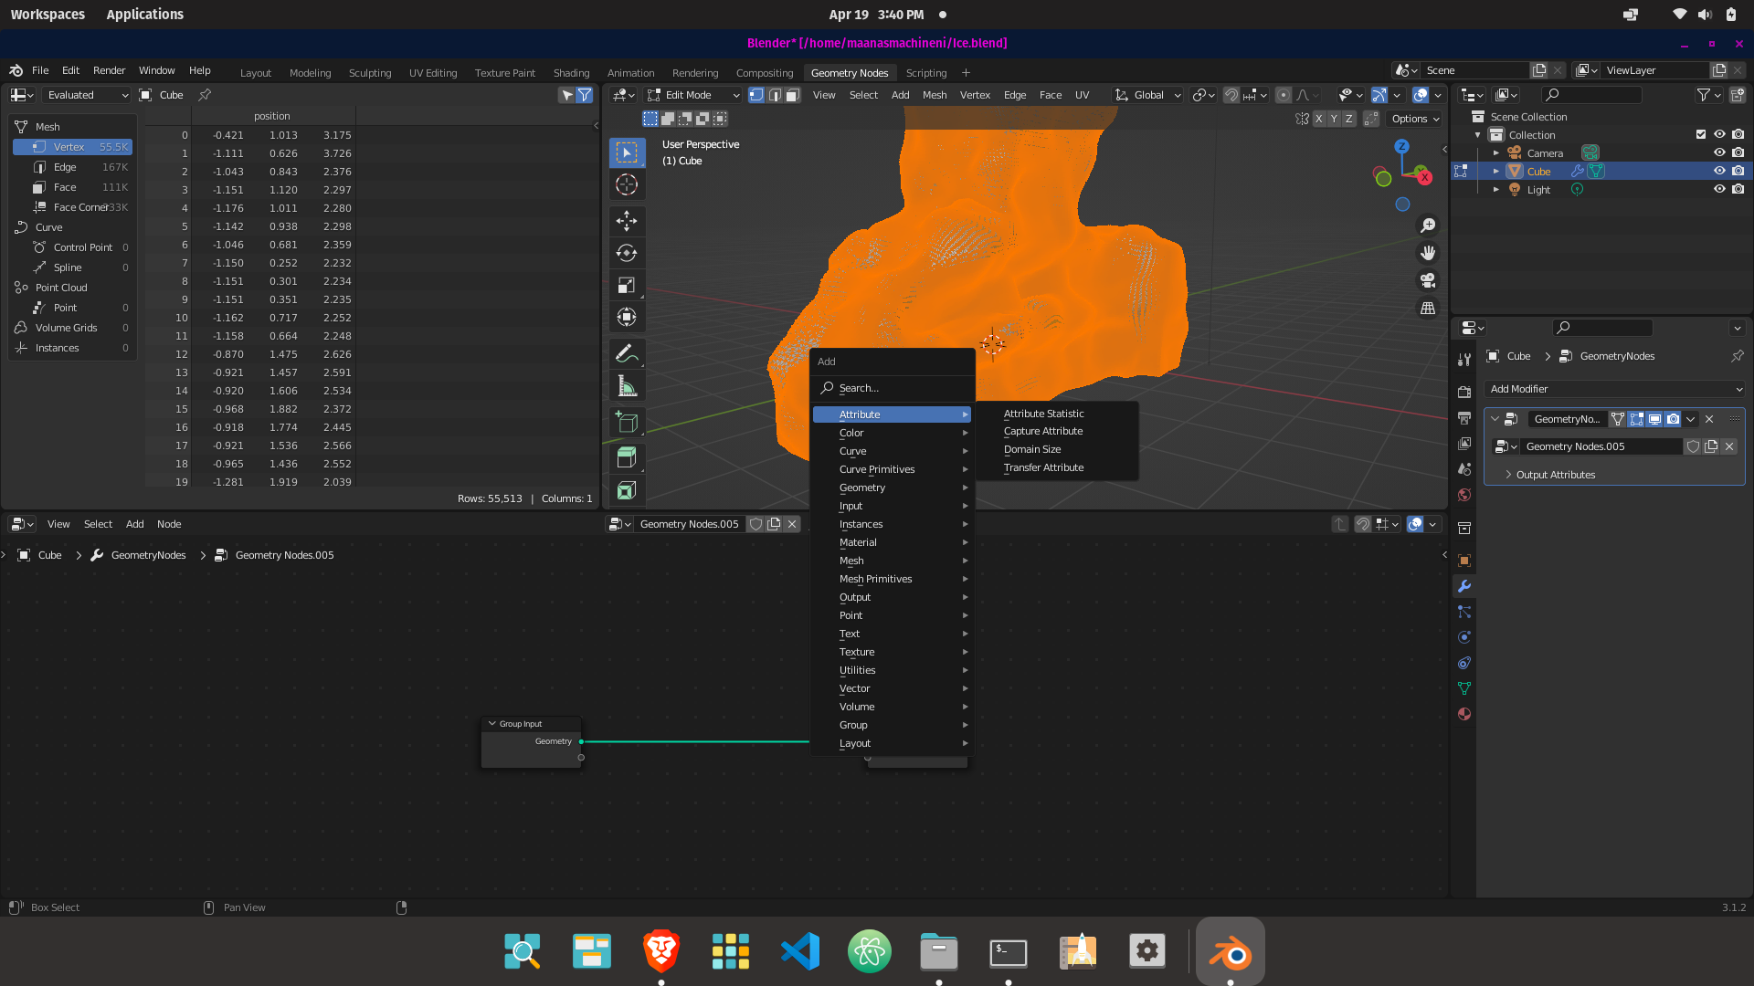Screen dimensions: 1754x986
Task: Open the Tool properties tab
Action: coord(1464,360)
